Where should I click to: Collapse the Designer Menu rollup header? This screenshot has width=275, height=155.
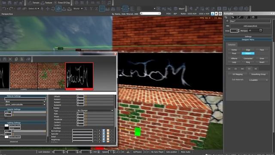tap(248, 40)
